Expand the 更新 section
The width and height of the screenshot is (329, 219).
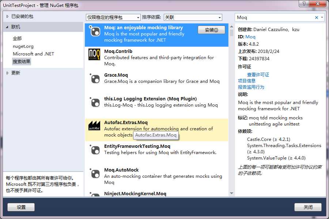[7, 73]
